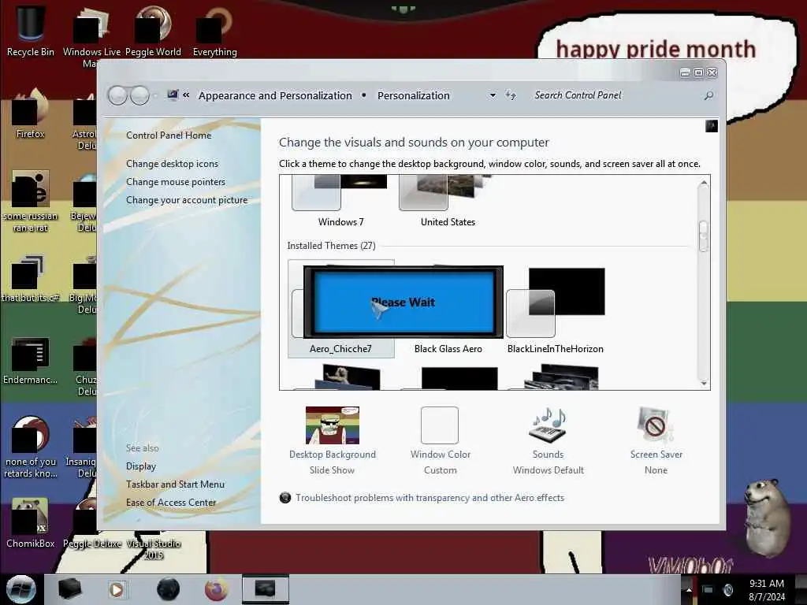
Task: Open the black folder taskbar icon
Action: click(69, 589)
